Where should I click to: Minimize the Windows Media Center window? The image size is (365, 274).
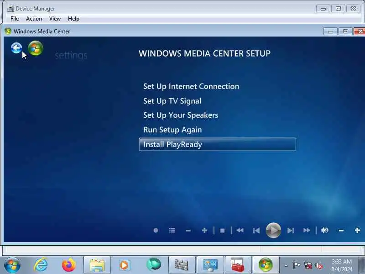pos(330,31)
